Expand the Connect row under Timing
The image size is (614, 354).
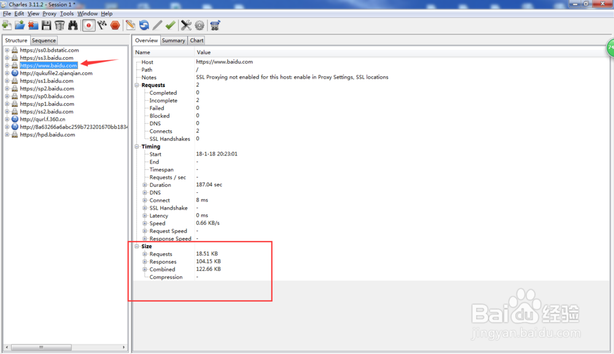pyautogui.click(x=145, y=200)
